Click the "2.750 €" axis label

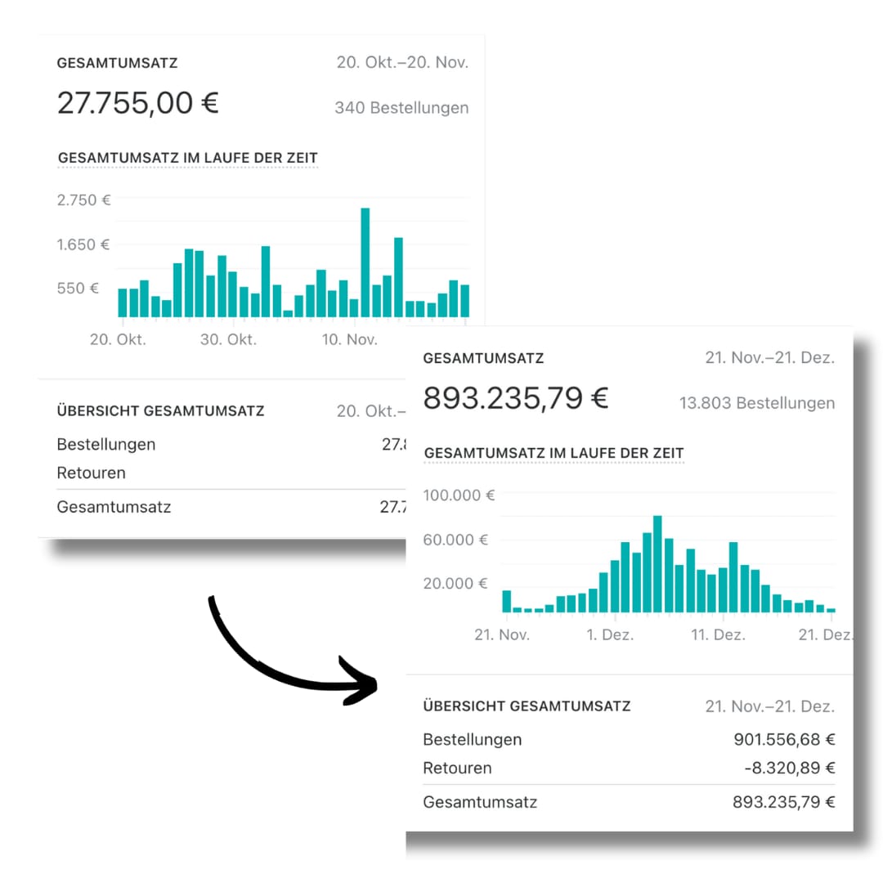[84, 200]
